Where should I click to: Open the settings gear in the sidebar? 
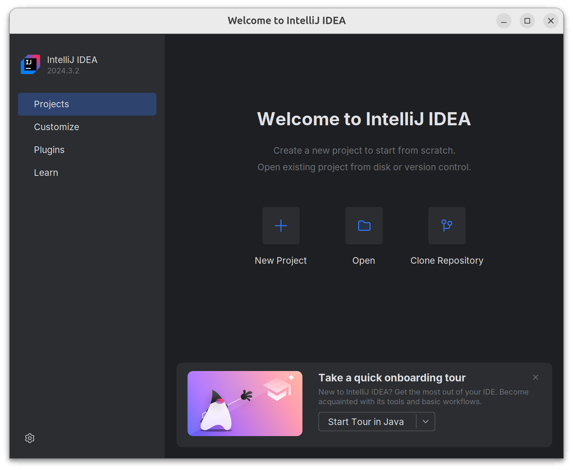[x=30, y=438]
